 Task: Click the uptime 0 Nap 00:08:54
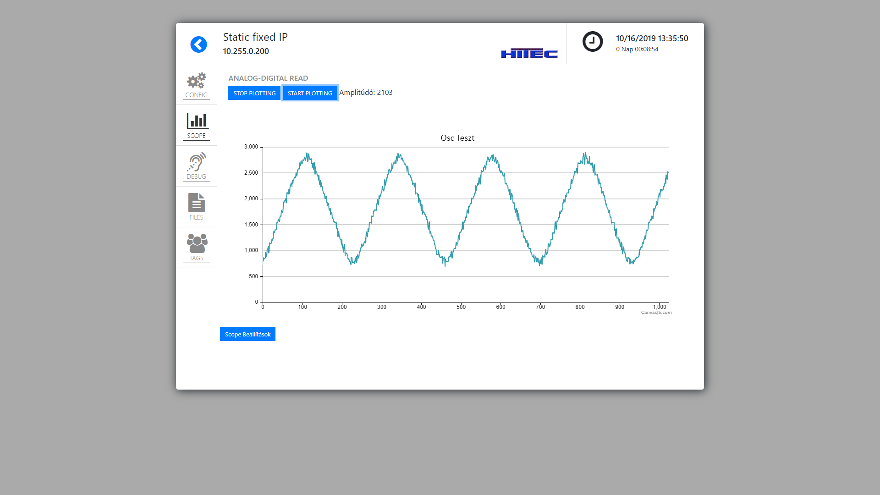pos(637,49)
